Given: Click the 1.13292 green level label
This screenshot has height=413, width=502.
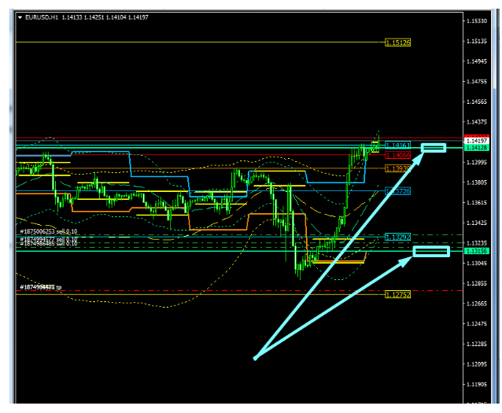Looking at the screenshot, I should coord(397,236).
